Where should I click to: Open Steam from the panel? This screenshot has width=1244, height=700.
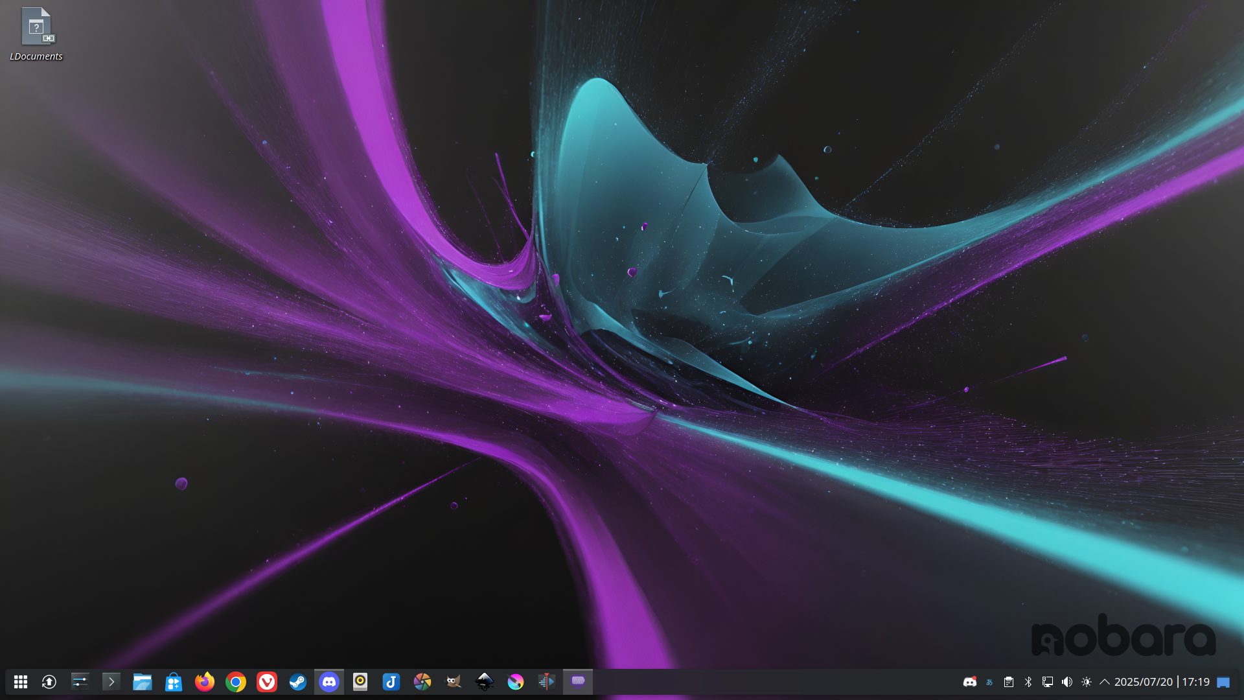coord(298,682)
